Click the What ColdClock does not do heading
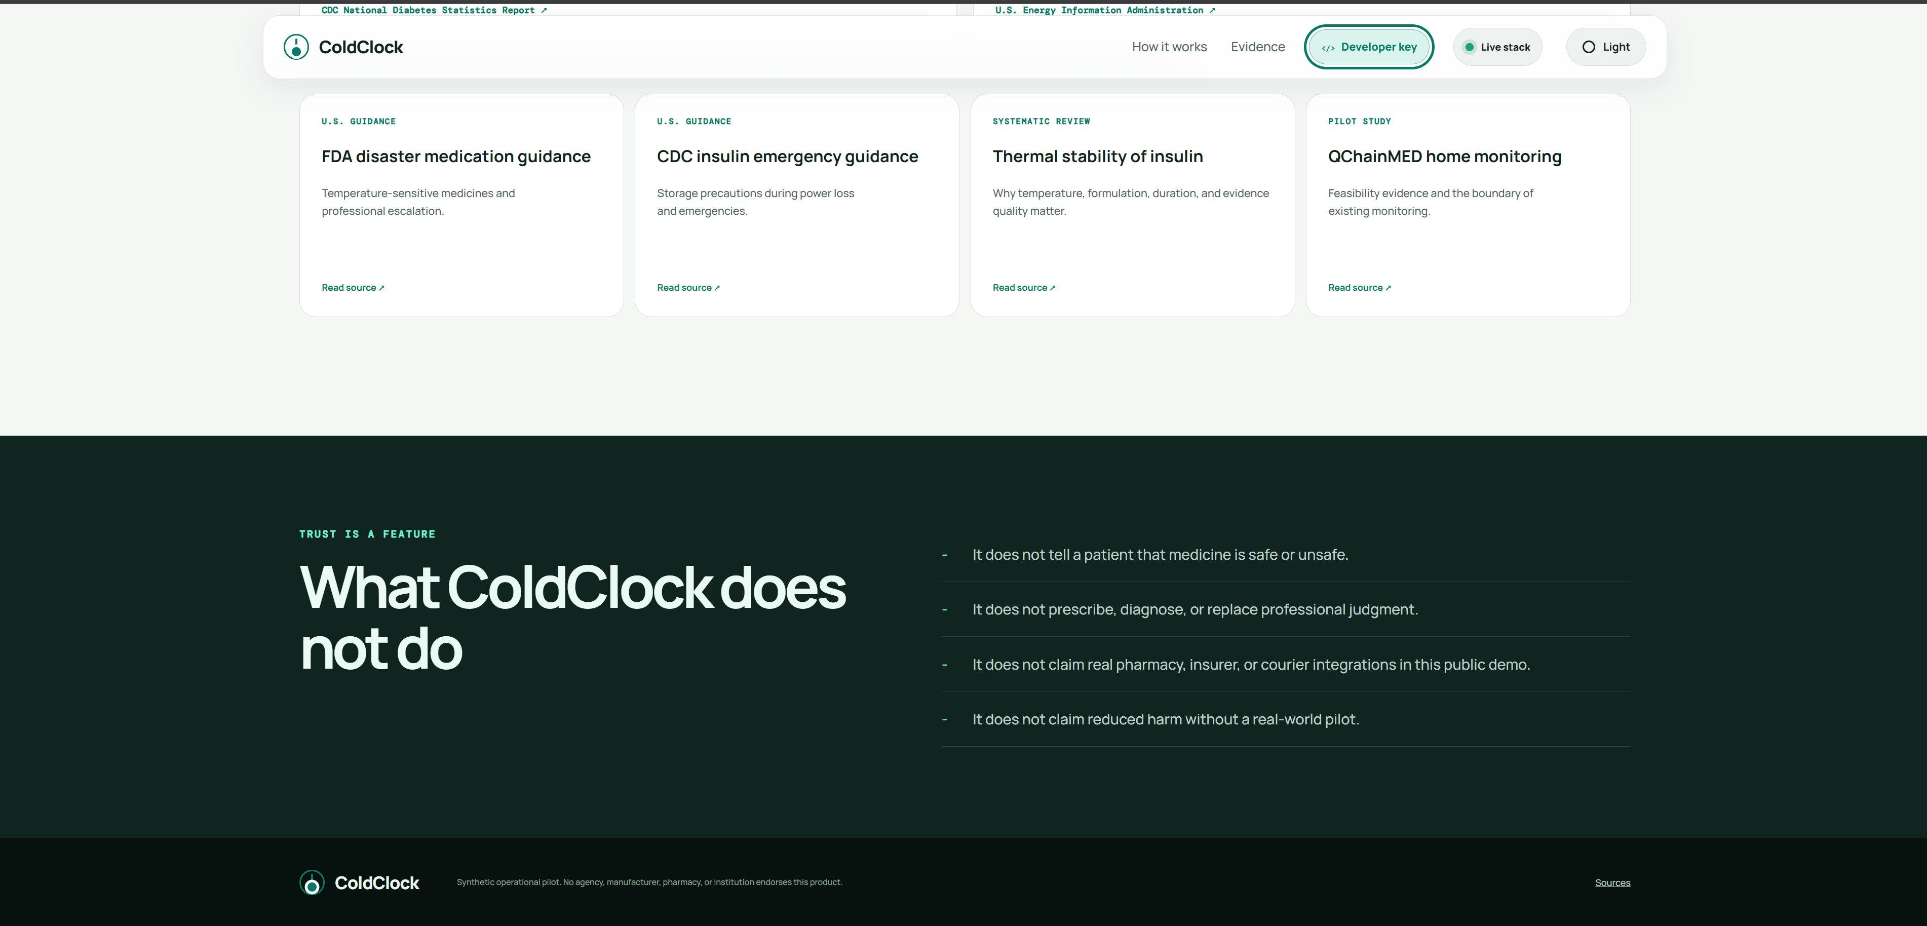Screen dimensions: 1927x926 [x=572, y=618]
